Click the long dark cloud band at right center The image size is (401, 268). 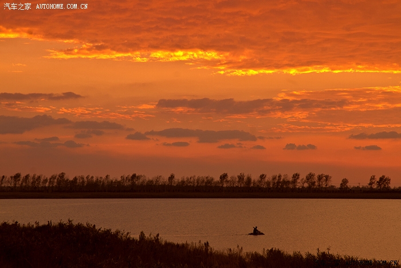point(252,104)
